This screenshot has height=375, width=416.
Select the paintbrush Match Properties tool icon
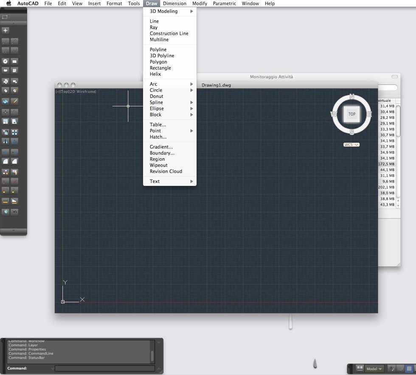pyautogui.click(x=15, y=101)
